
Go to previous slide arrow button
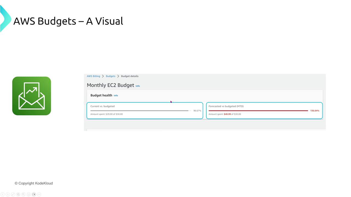[3, 194]
